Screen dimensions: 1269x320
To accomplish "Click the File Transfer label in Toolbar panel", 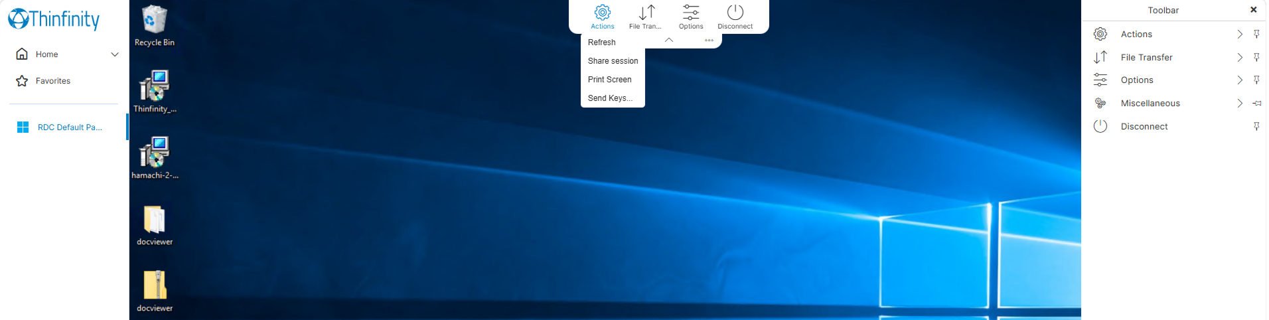I will [1146, 57].
